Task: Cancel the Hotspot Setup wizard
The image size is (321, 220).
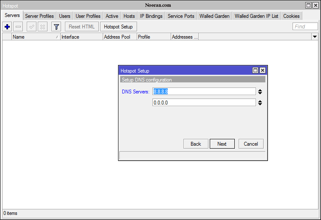Action: pyautogui.click(x=251, y=144)
